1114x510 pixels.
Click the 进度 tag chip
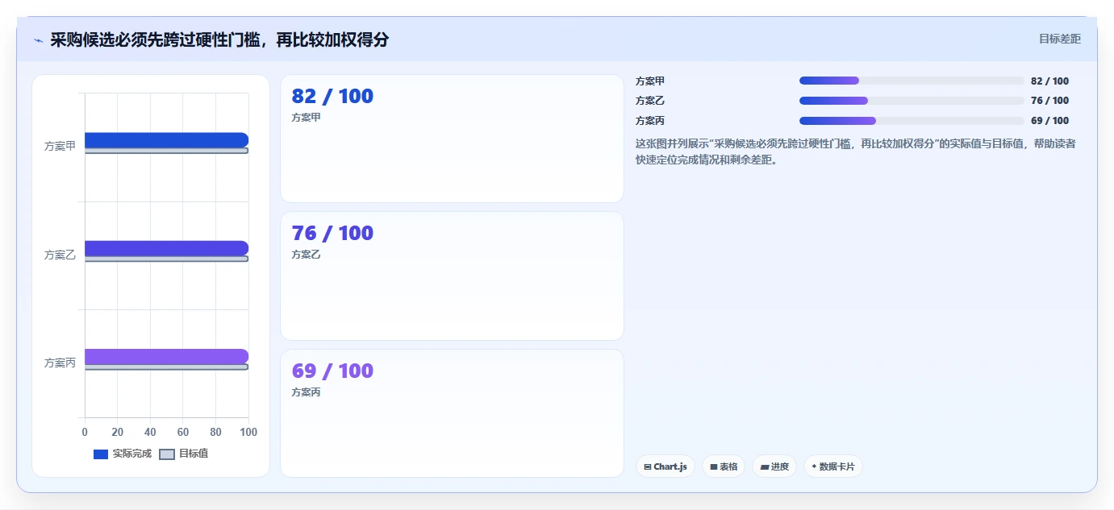[x=774, y=466]
